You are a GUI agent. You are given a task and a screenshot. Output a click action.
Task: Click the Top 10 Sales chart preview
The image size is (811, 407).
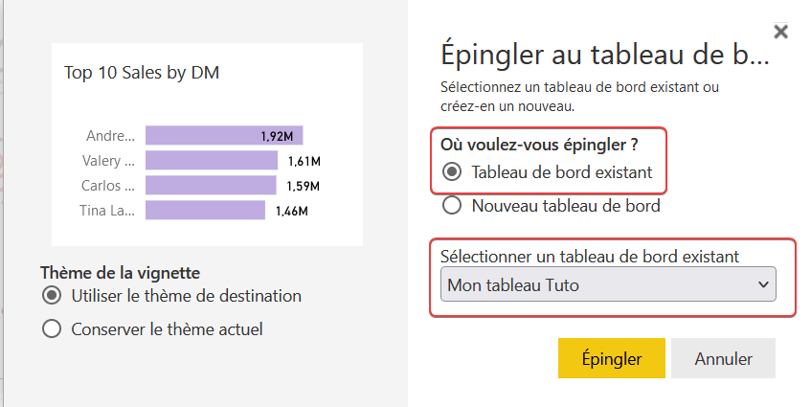(207, 145)
